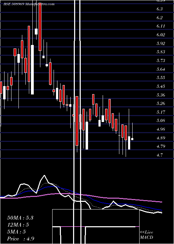Click the 4.7 price axis label
Screen dimensions: 174x244
tap(159, 155)
